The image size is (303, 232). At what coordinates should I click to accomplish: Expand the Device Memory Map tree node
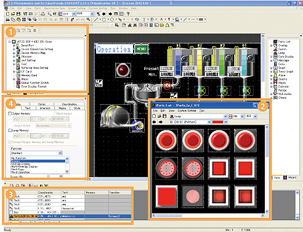click(x=14, y=53)
